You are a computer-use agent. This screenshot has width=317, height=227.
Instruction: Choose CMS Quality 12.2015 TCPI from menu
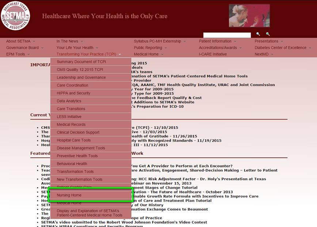(91, 70)
